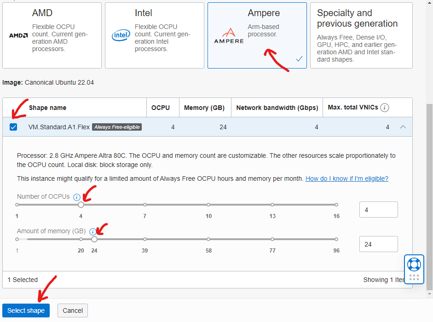Screen dimensions: 433x322
Task: Click the VM.Standard.A1.Flex shape name
Action: point(59,127)
